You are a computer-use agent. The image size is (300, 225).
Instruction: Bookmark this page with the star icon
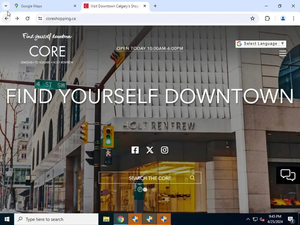(x=253, y=18)
